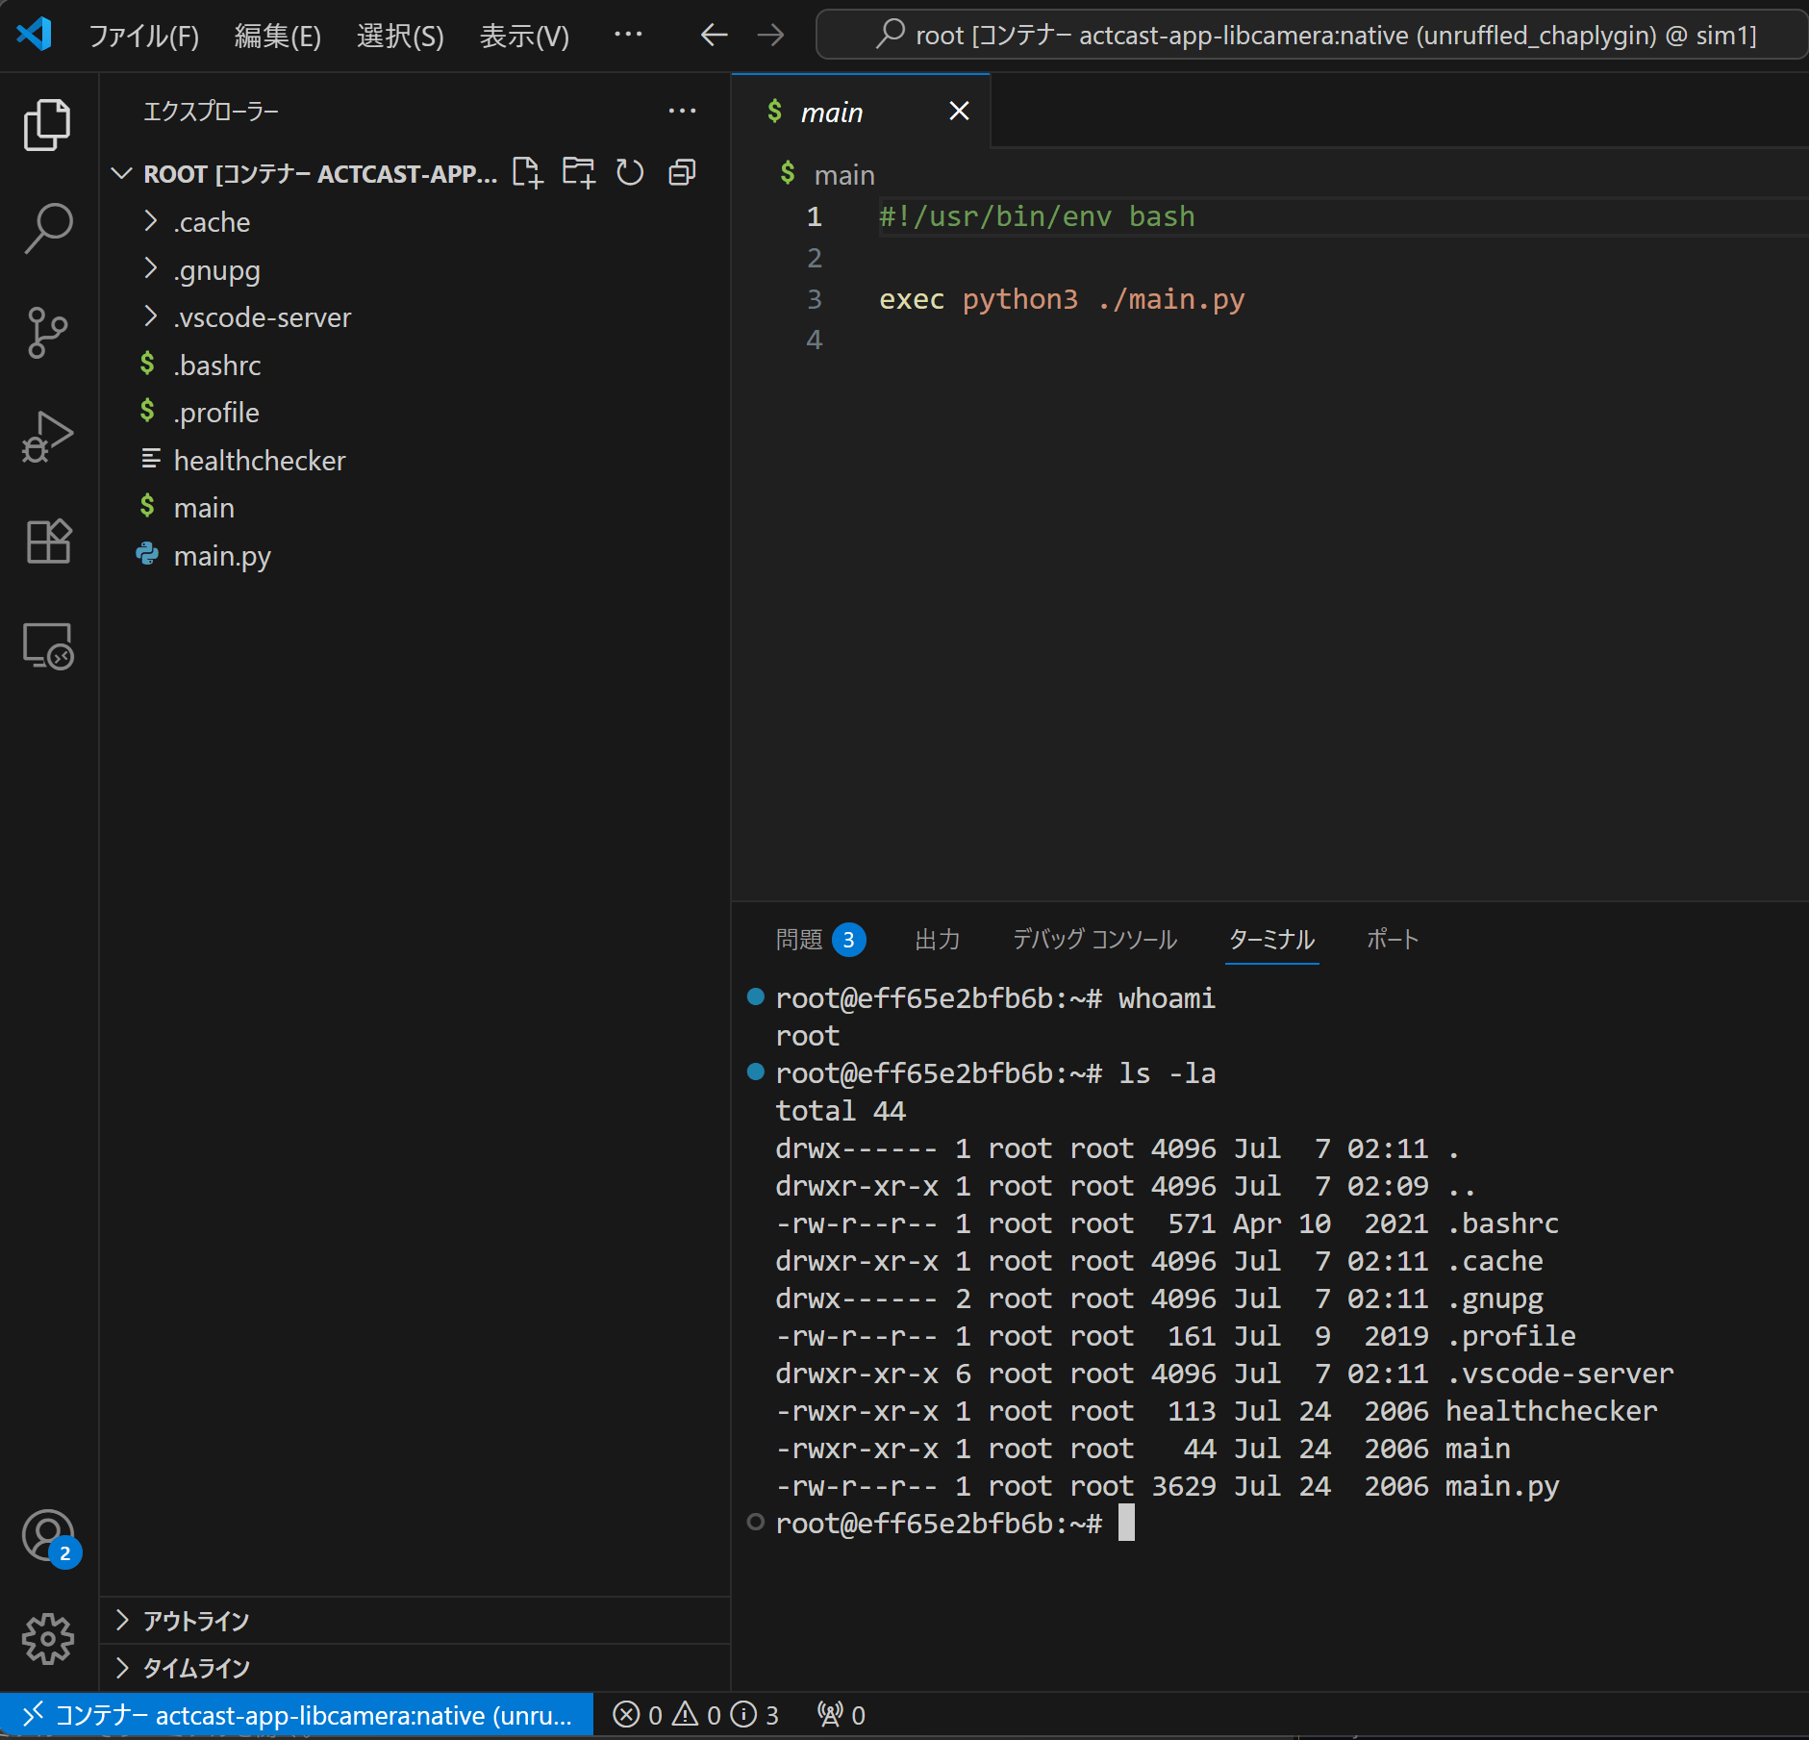Open the Remote Explorer icon
The image size is (1809, 1740).
(47, 645)
